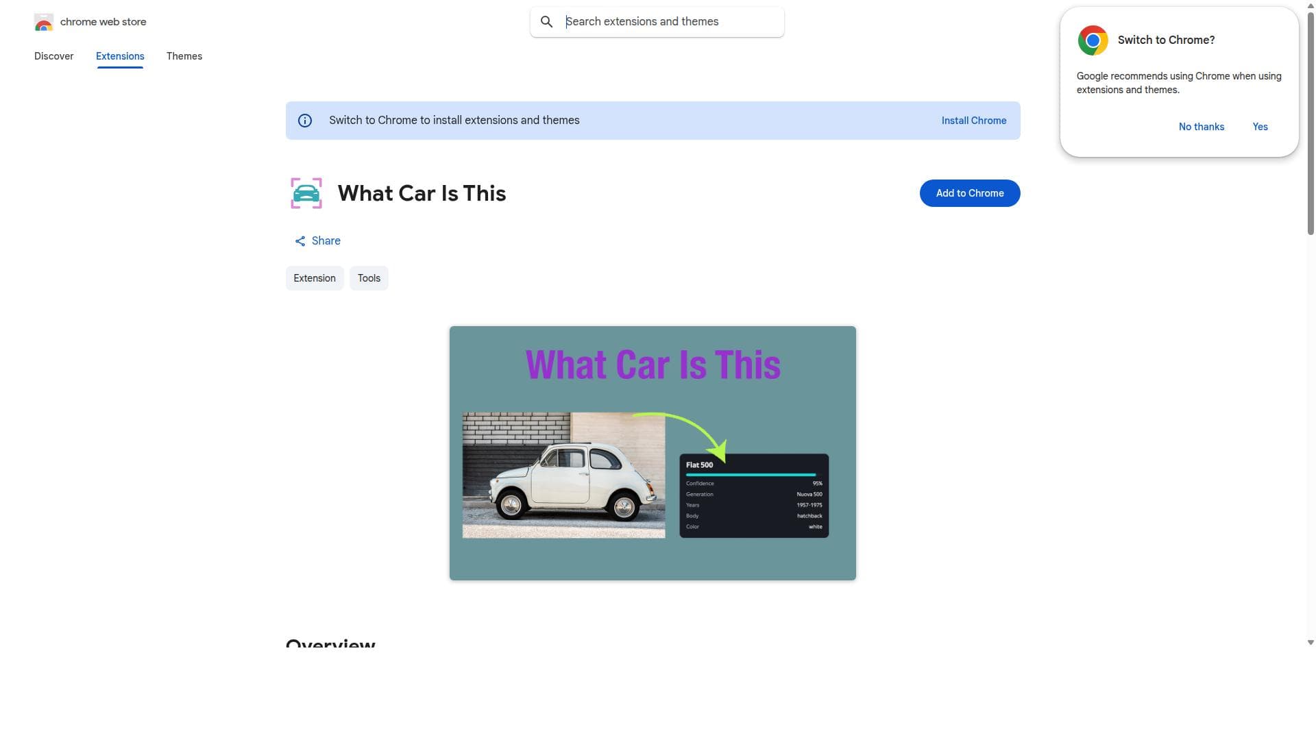Open the What Car Is This promo screenshot
Image resolution: width=1316 pixels, height=740 pixels.
point(653,454)
